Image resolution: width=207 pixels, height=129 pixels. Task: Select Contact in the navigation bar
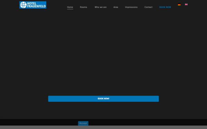(x=148, y=7)
